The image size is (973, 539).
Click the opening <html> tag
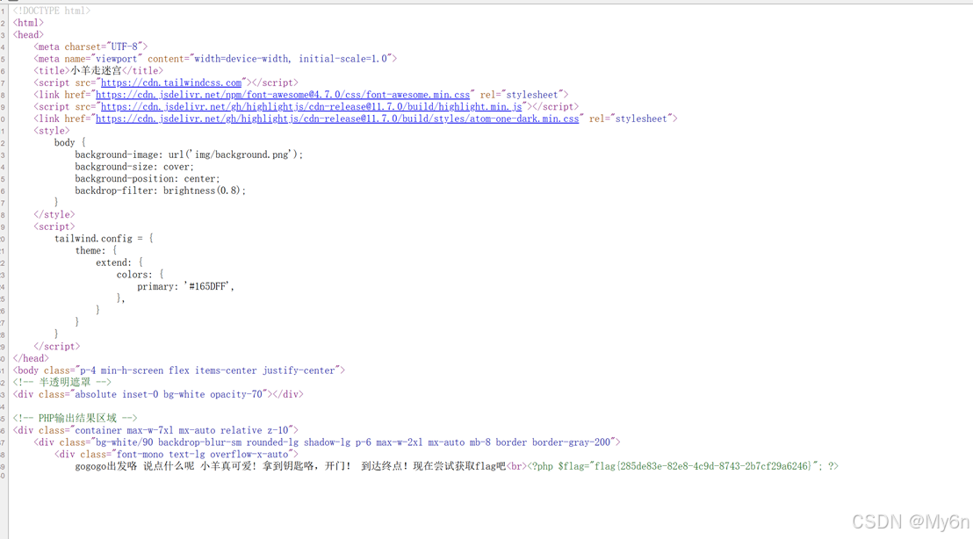click(29, 23)
